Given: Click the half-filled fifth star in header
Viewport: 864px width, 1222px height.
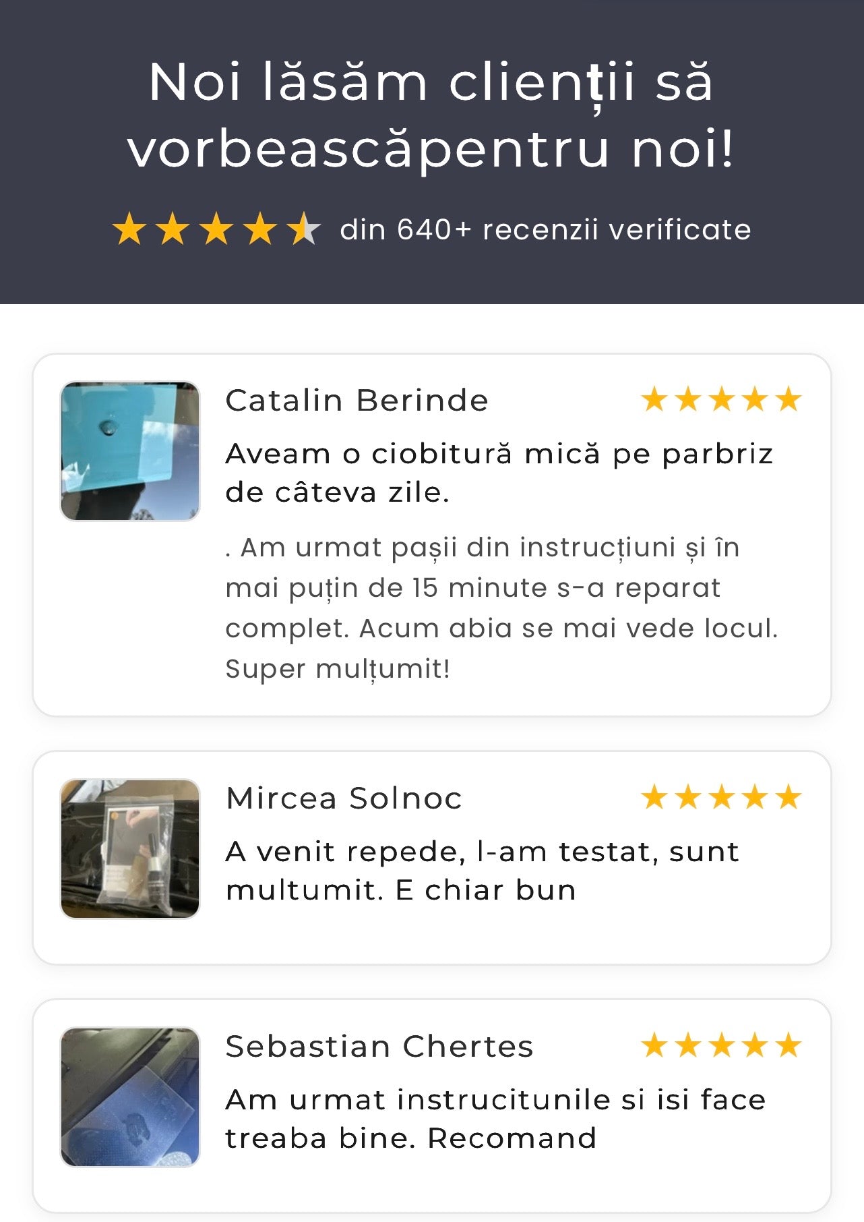Looking at the screenshot, I should 304,229.
